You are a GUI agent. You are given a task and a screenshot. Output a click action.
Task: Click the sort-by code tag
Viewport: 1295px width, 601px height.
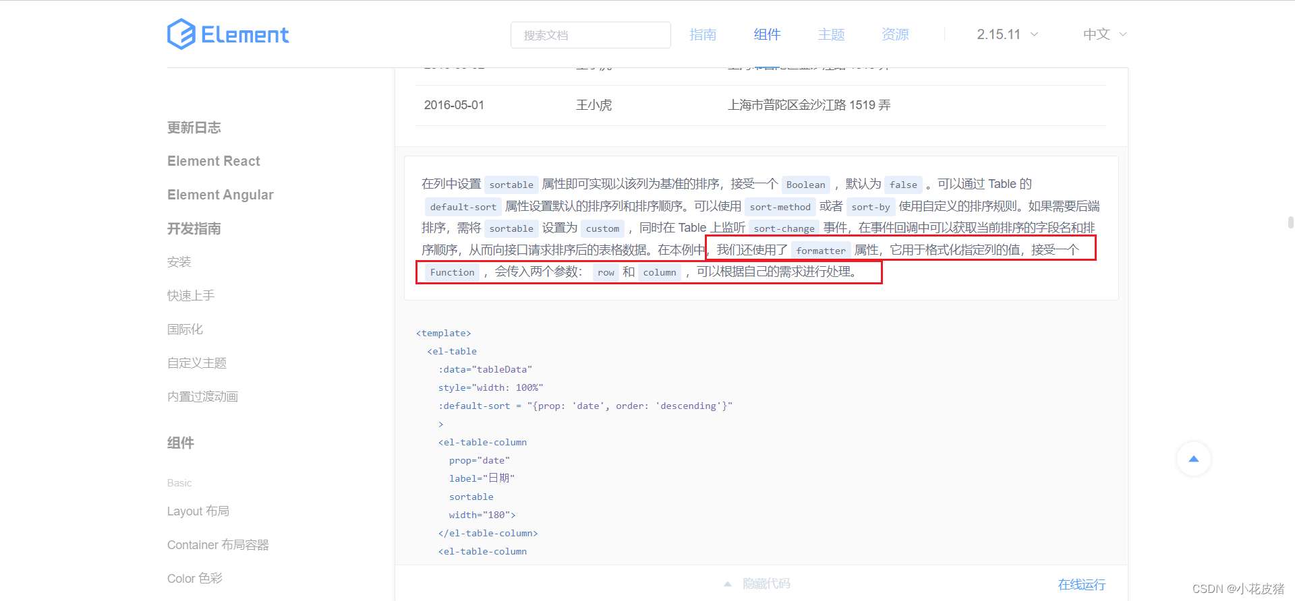tap(871, 207)
